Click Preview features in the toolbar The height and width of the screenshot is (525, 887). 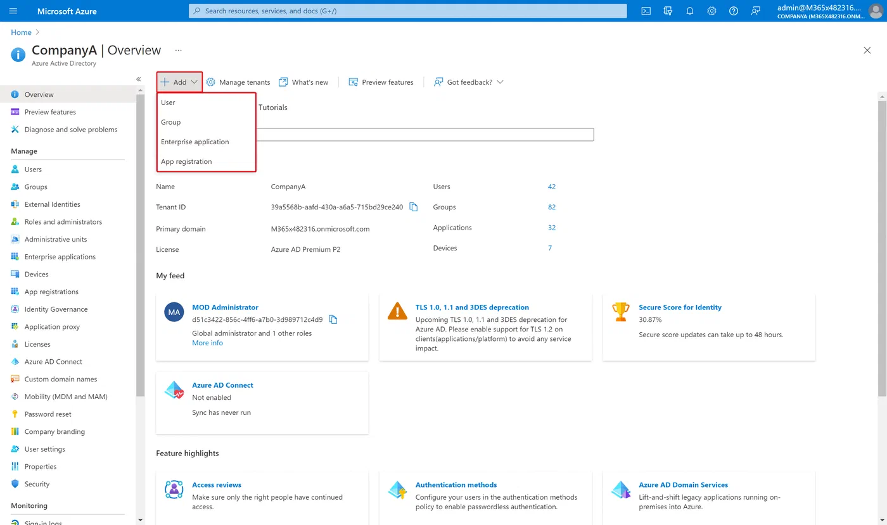pos(381,82)
